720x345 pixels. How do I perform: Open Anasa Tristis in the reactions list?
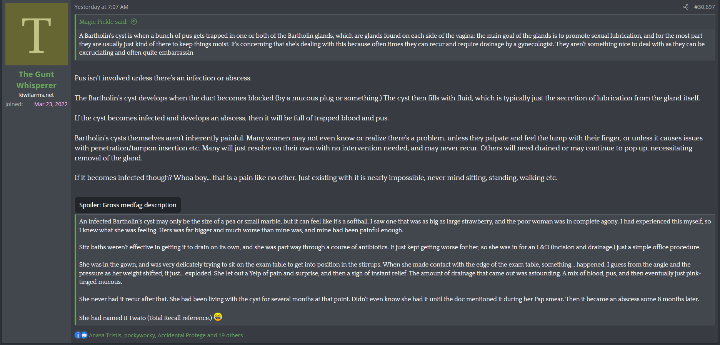[105, 335]
